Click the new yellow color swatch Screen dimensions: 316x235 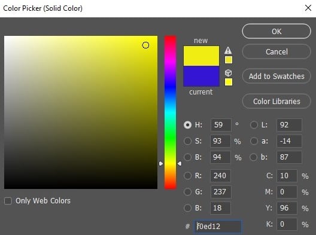tap(201, 56)
